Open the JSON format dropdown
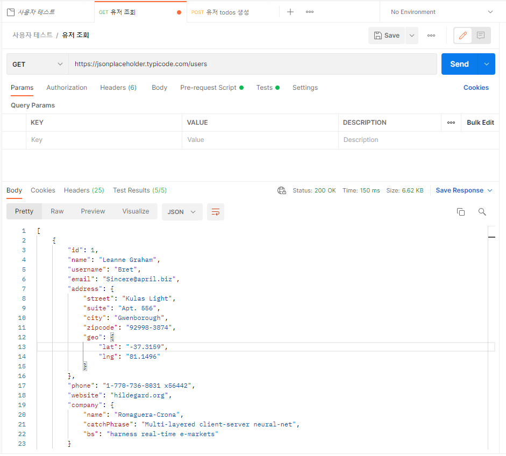This screenshot has height=456, width=506. click(182, 212)
